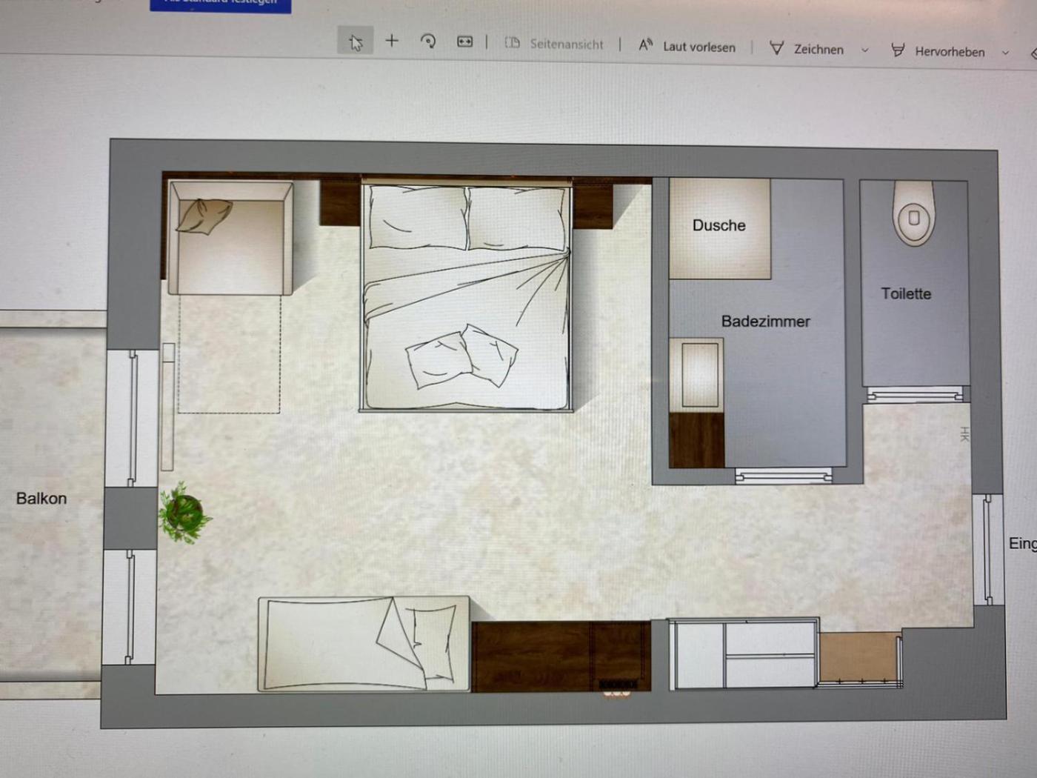
Task: Rotate the page with the rotate icon
Action: click(x=428, y=41)
